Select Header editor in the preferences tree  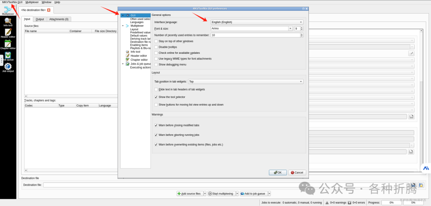pos(138,56)
